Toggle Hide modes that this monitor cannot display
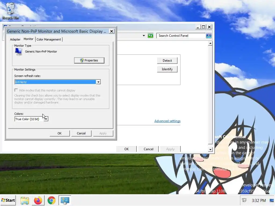 point(16,90)
